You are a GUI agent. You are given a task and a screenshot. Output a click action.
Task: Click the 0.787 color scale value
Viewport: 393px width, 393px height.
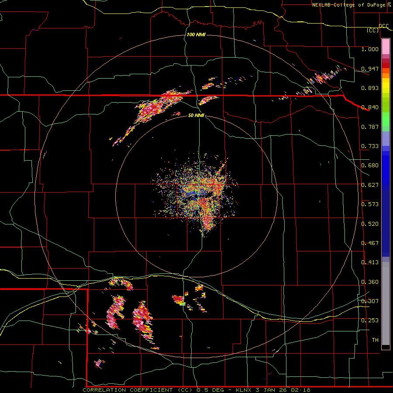click(x=370, y=127)
